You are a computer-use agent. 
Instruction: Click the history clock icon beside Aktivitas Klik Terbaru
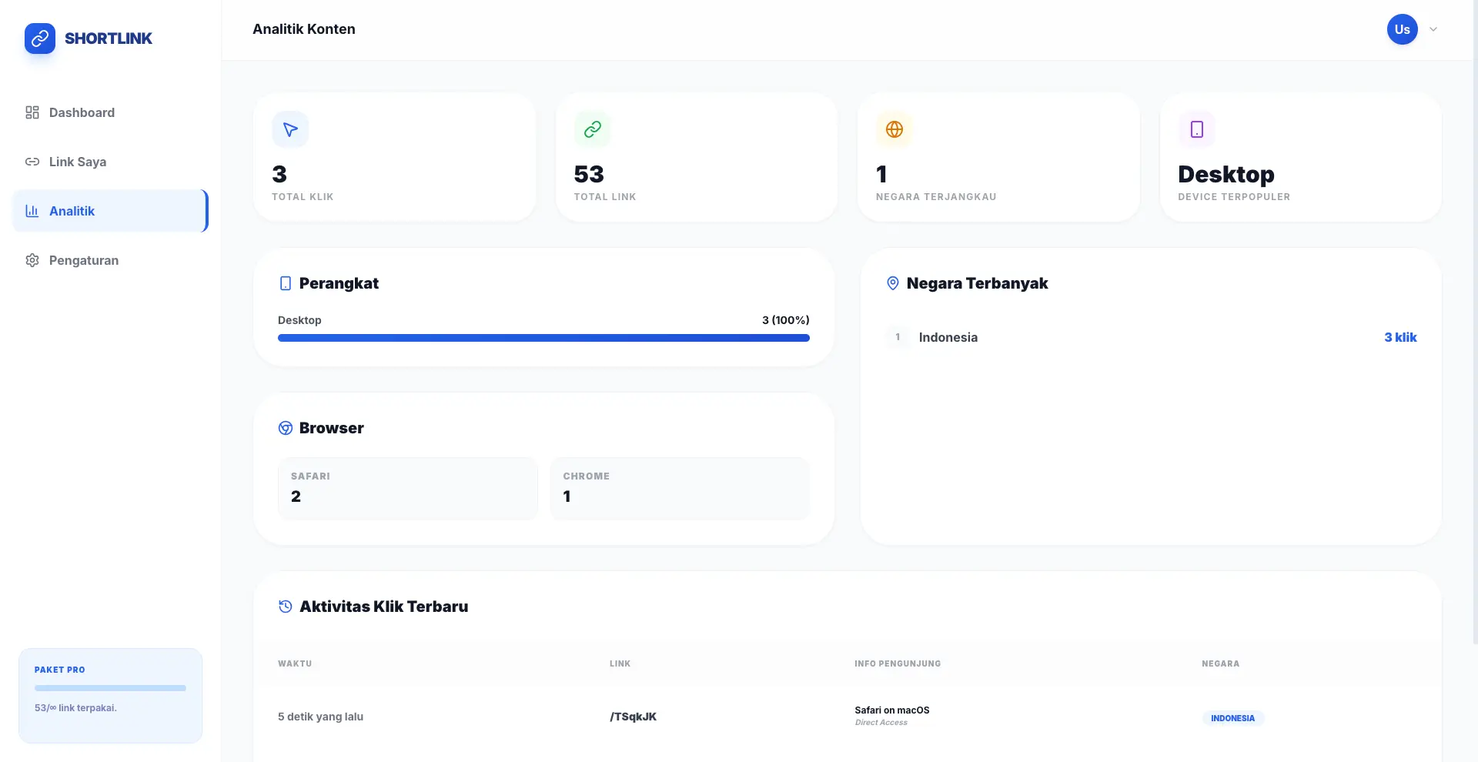click(x=285, y=607)
